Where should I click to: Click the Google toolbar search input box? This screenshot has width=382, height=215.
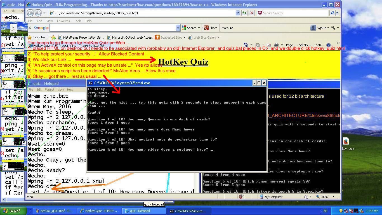point(113,28)
